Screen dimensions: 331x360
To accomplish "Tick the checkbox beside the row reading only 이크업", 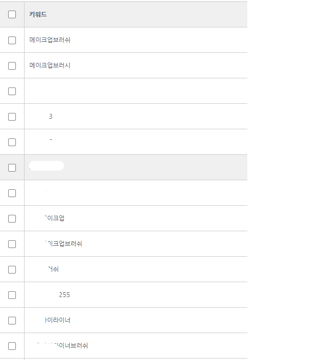I will point(12,219).
